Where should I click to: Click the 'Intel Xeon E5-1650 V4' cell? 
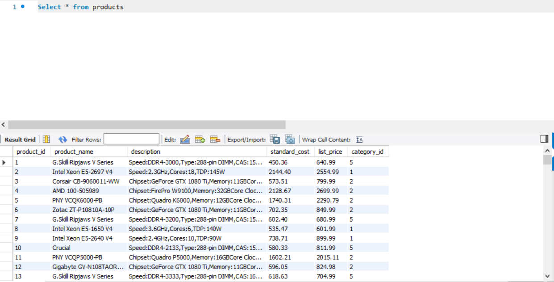point(89,229)
